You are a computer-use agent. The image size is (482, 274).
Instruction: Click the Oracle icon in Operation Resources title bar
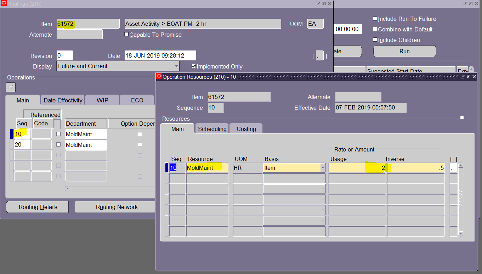coord(159,77)
